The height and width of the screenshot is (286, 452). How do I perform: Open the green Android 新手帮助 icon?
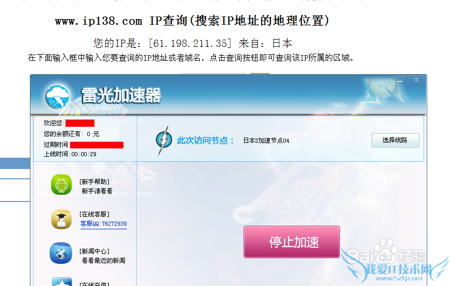pyautogui.click(x=61, y=184)
